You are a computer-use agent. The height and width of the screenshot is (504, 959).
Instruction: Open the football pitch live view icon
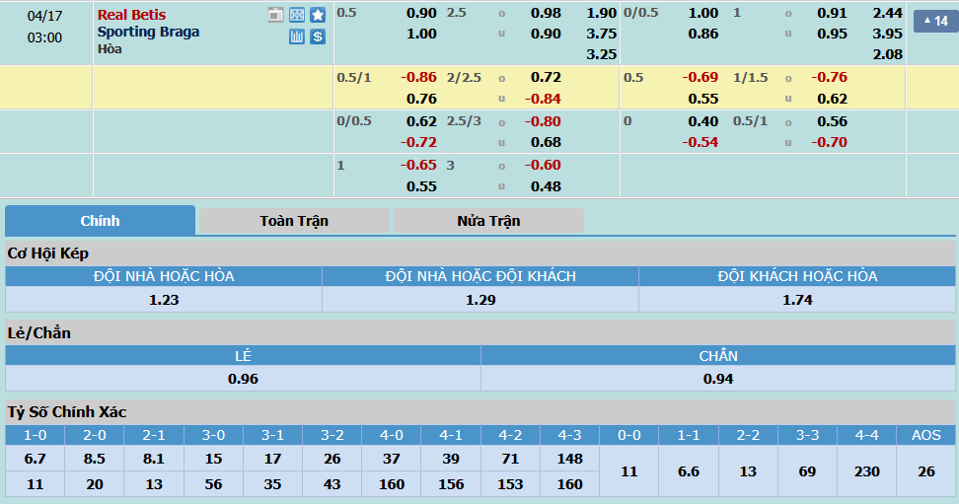297,15
